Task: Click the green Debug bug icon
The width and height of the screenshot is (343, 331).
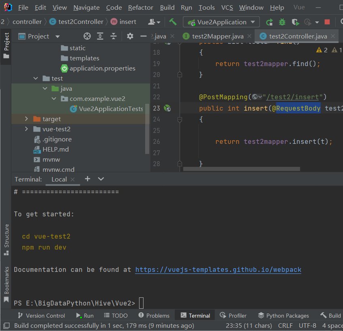Action: coord(282,22)
